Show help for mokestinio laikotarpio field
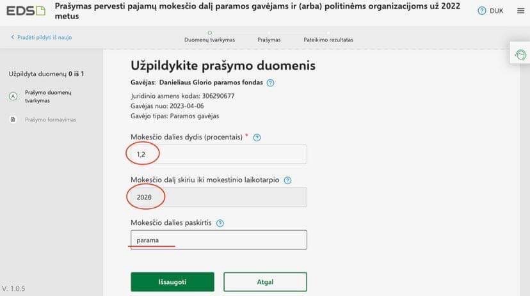530x296 pixels. pos(287,180)
